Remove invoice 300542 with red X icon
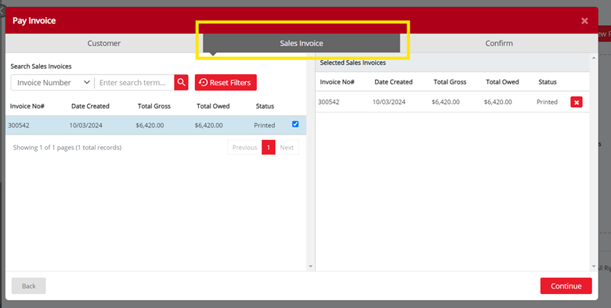This screenshot has width=611, height=308. [577, 102]
